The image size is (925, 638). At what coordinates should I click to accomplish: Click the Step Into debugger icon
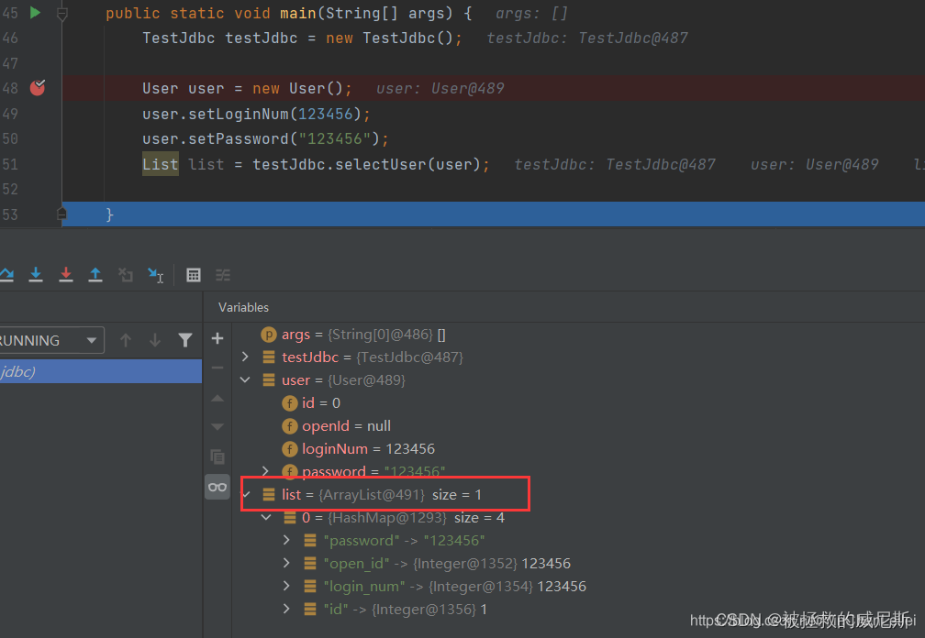(36, 274)
